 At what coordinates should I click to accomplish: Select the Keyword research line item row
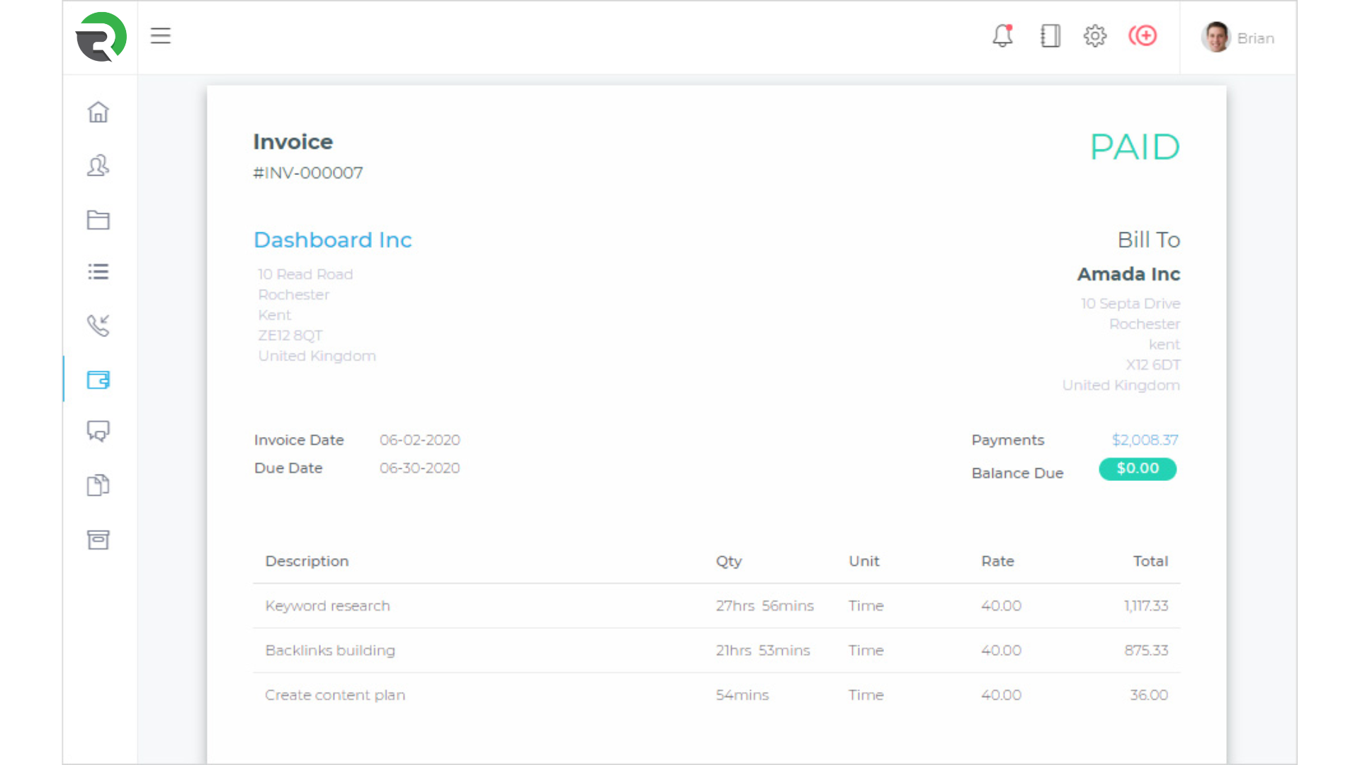[715, 606]
